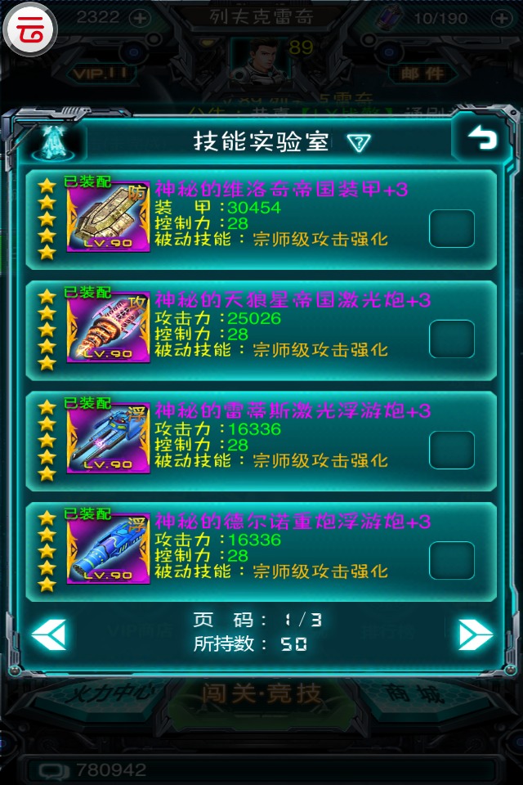Check the box for armor 30454 item
The height and width of the screenshot is (785, 523).
[x=451, y=228]
